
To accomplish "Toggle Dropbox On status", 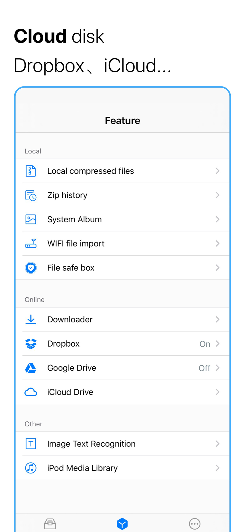I will (205, 344).
